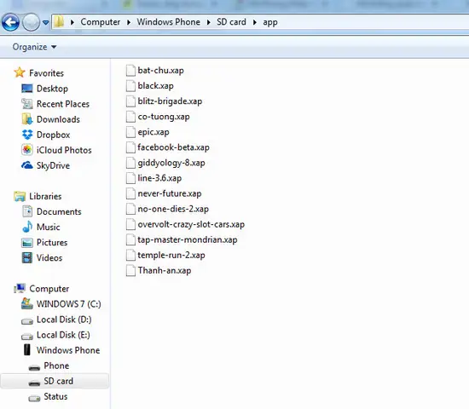Image resolution: width=469 pixels, height=409 pixels.
Task: Click the SkyDrive cloud icon
Action: point(27,165)
